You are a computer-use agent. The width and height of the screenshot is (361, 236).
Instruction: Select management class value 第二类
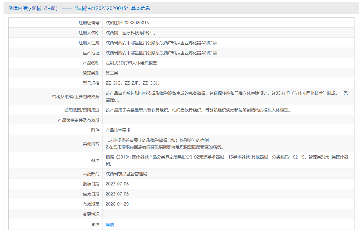pos(112,73)
